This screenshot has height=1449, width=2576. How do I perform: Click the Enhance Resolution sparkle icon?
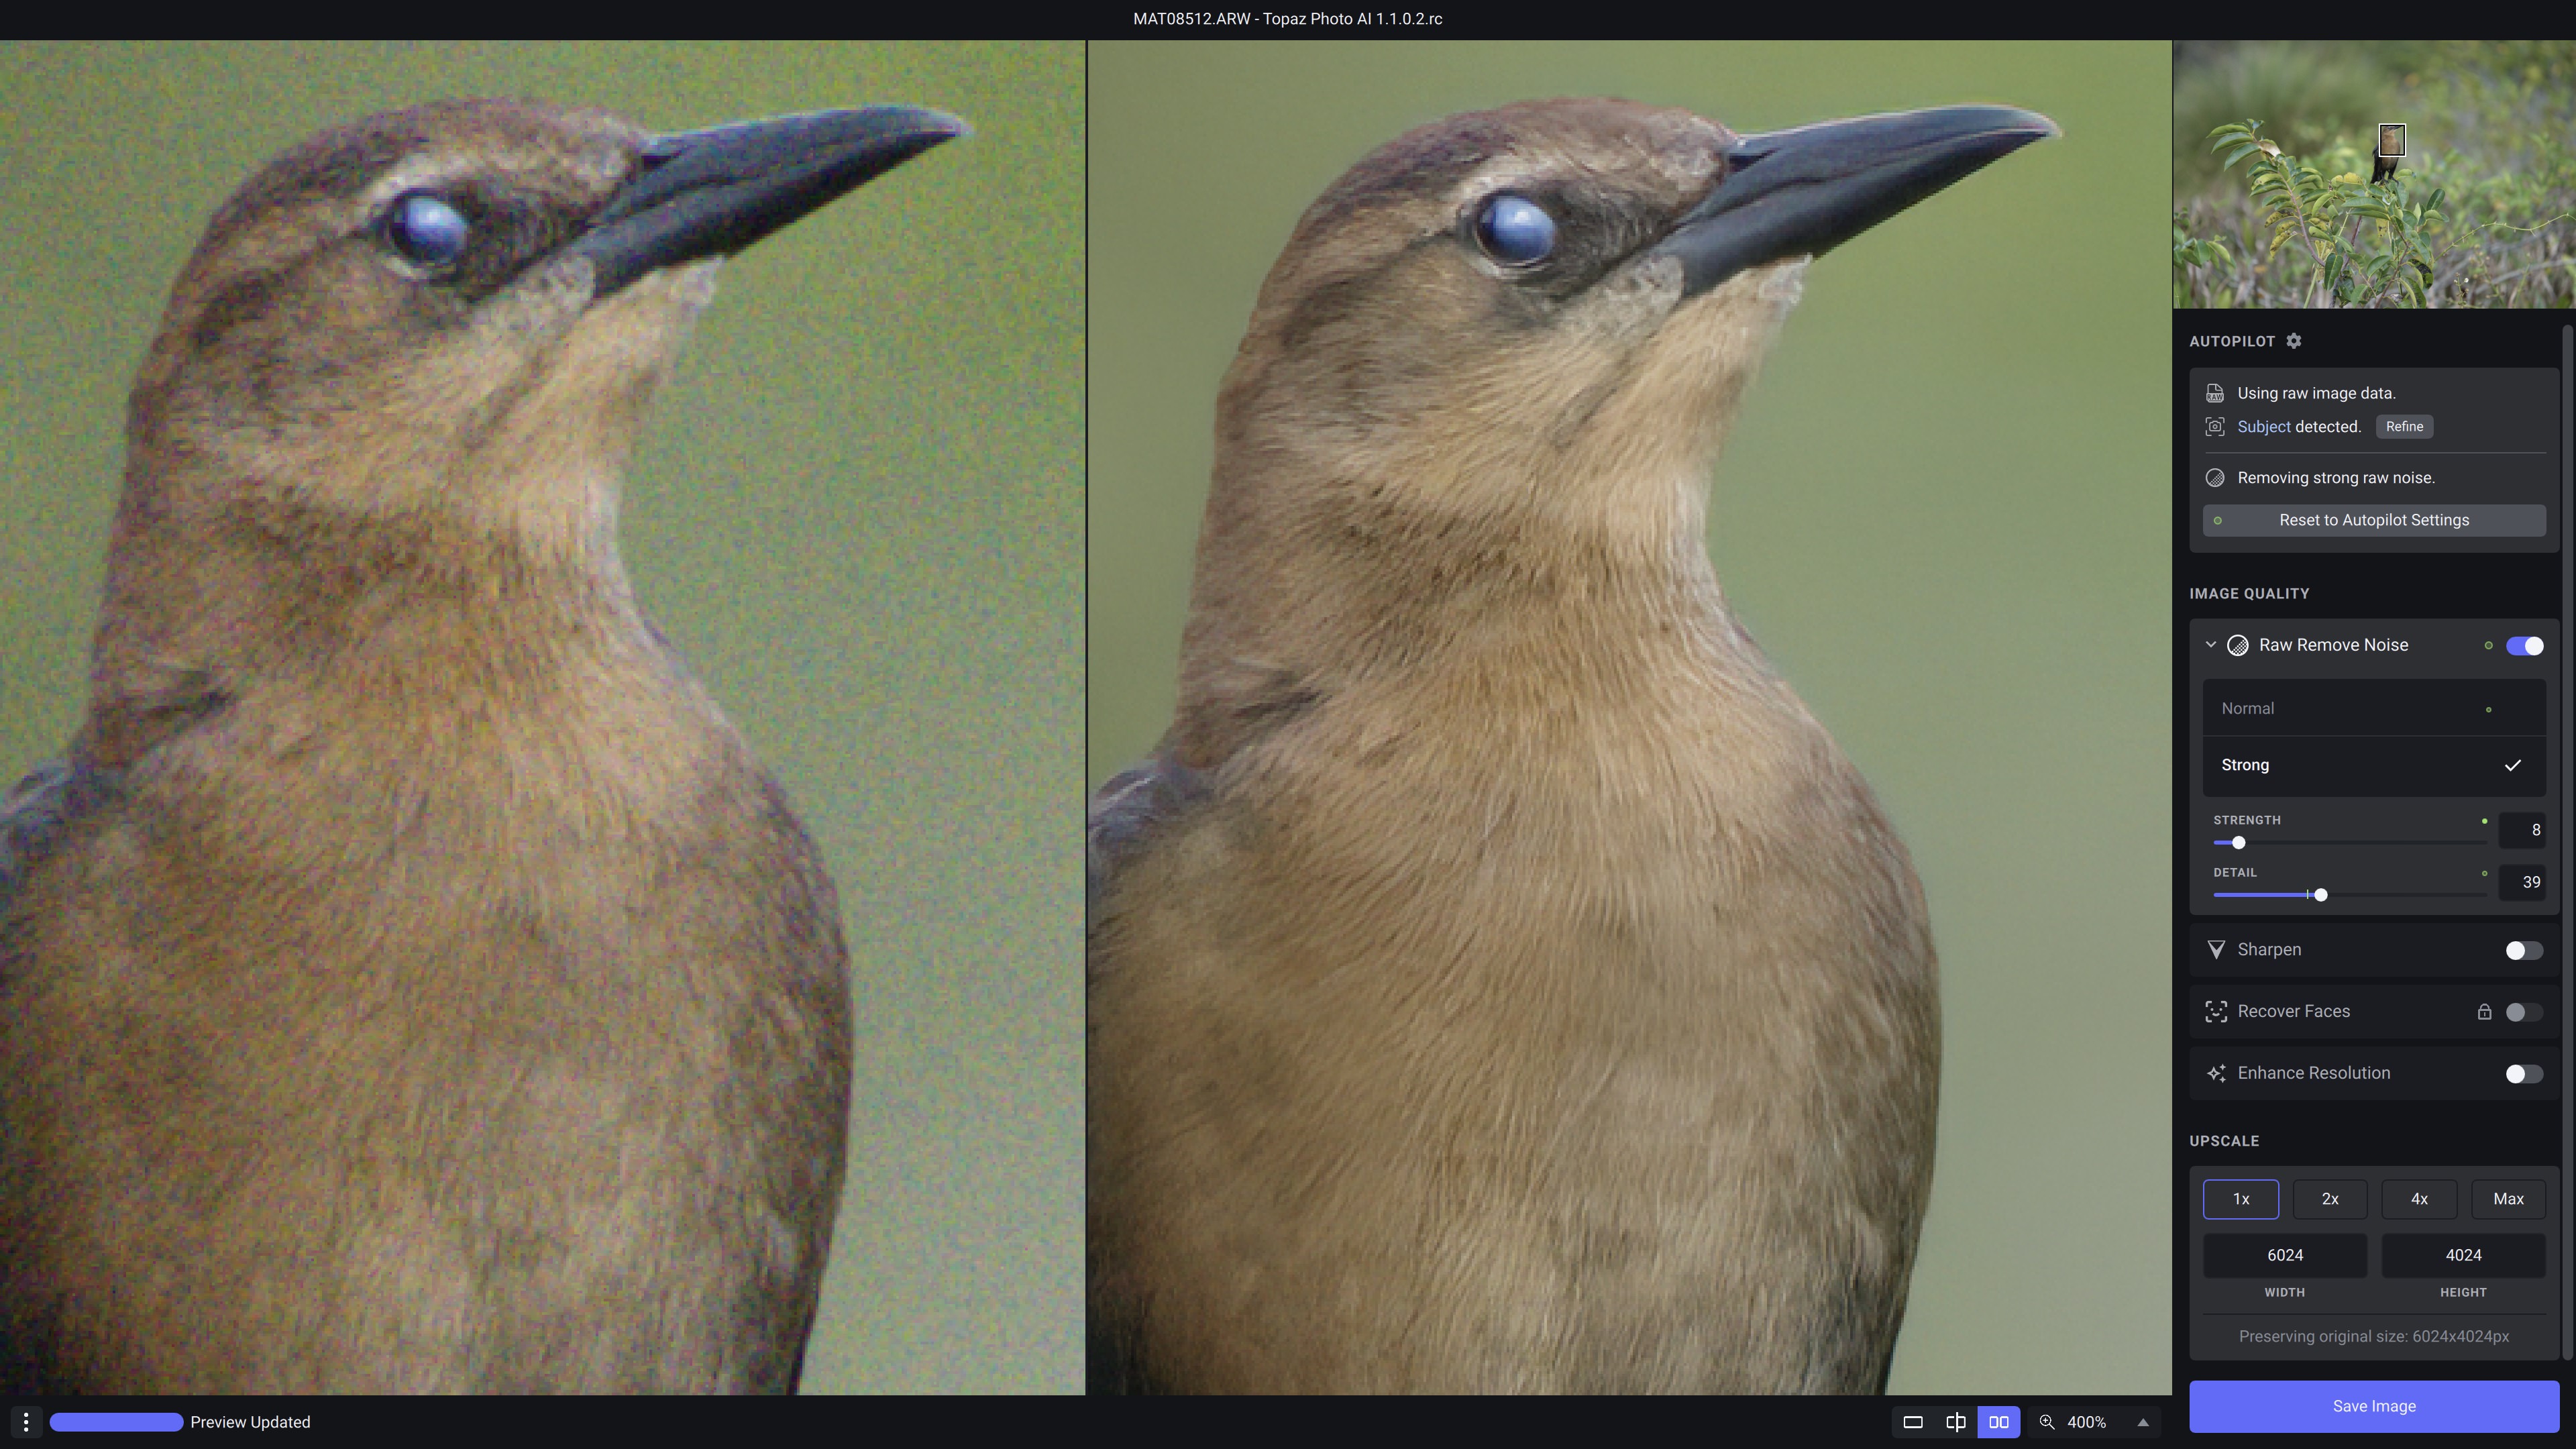pos(2216,1073)
